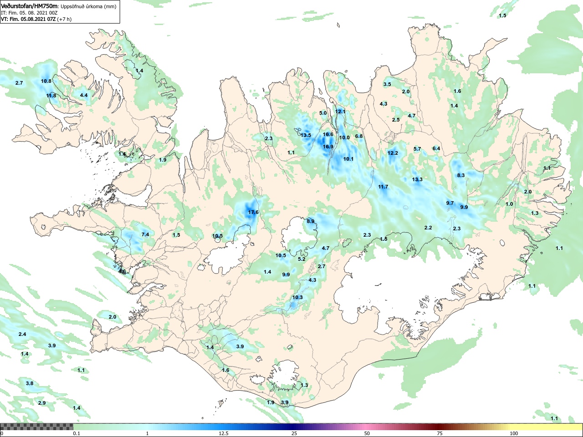
Task: Click the 11.7 value label
Action: pos(383,187)
